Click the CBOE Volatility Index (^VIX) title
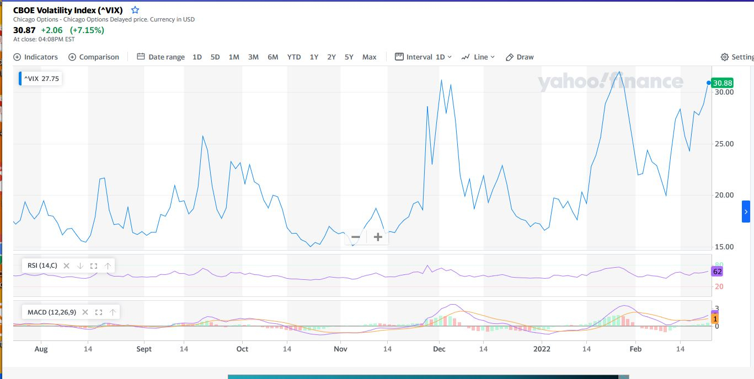The height and width of the screenshot is (379, 754). [68, 10]
